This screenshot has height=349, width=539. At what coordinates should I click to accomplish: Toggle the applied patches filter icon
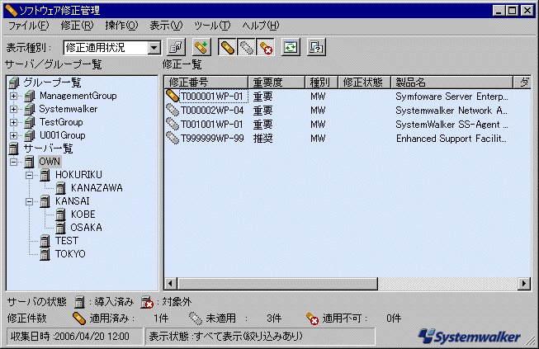click(x=227, y=47)
